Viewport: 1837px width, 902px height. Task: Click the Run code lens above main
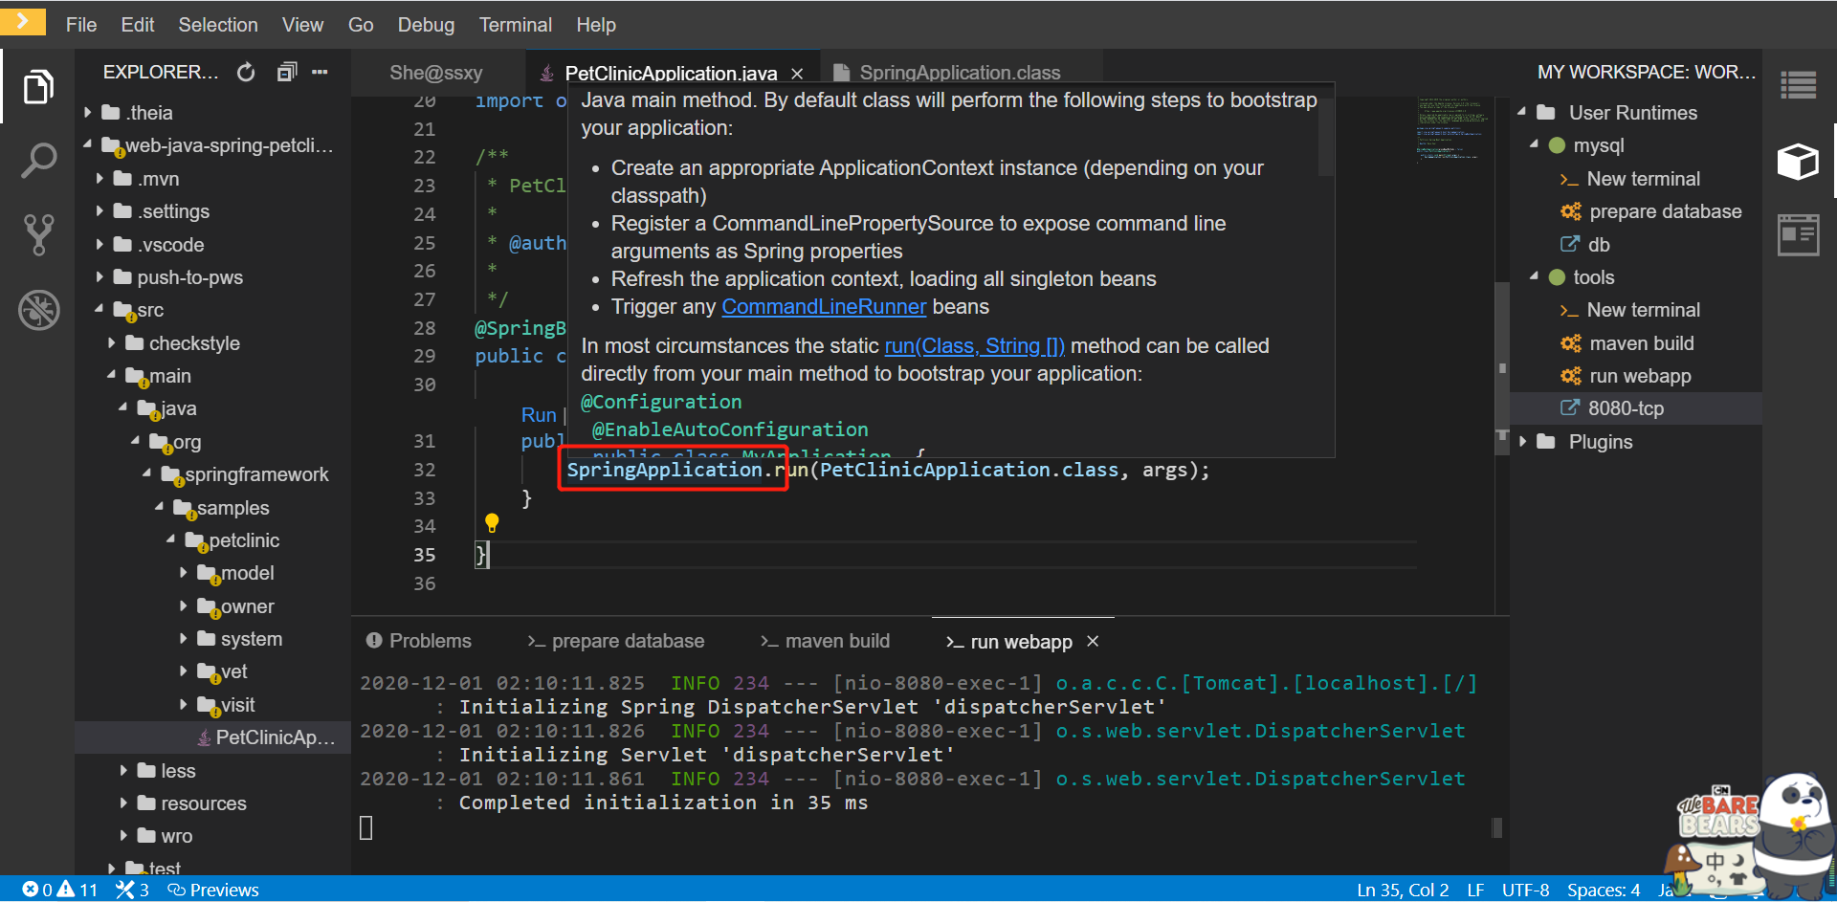[x=539, y=415]
